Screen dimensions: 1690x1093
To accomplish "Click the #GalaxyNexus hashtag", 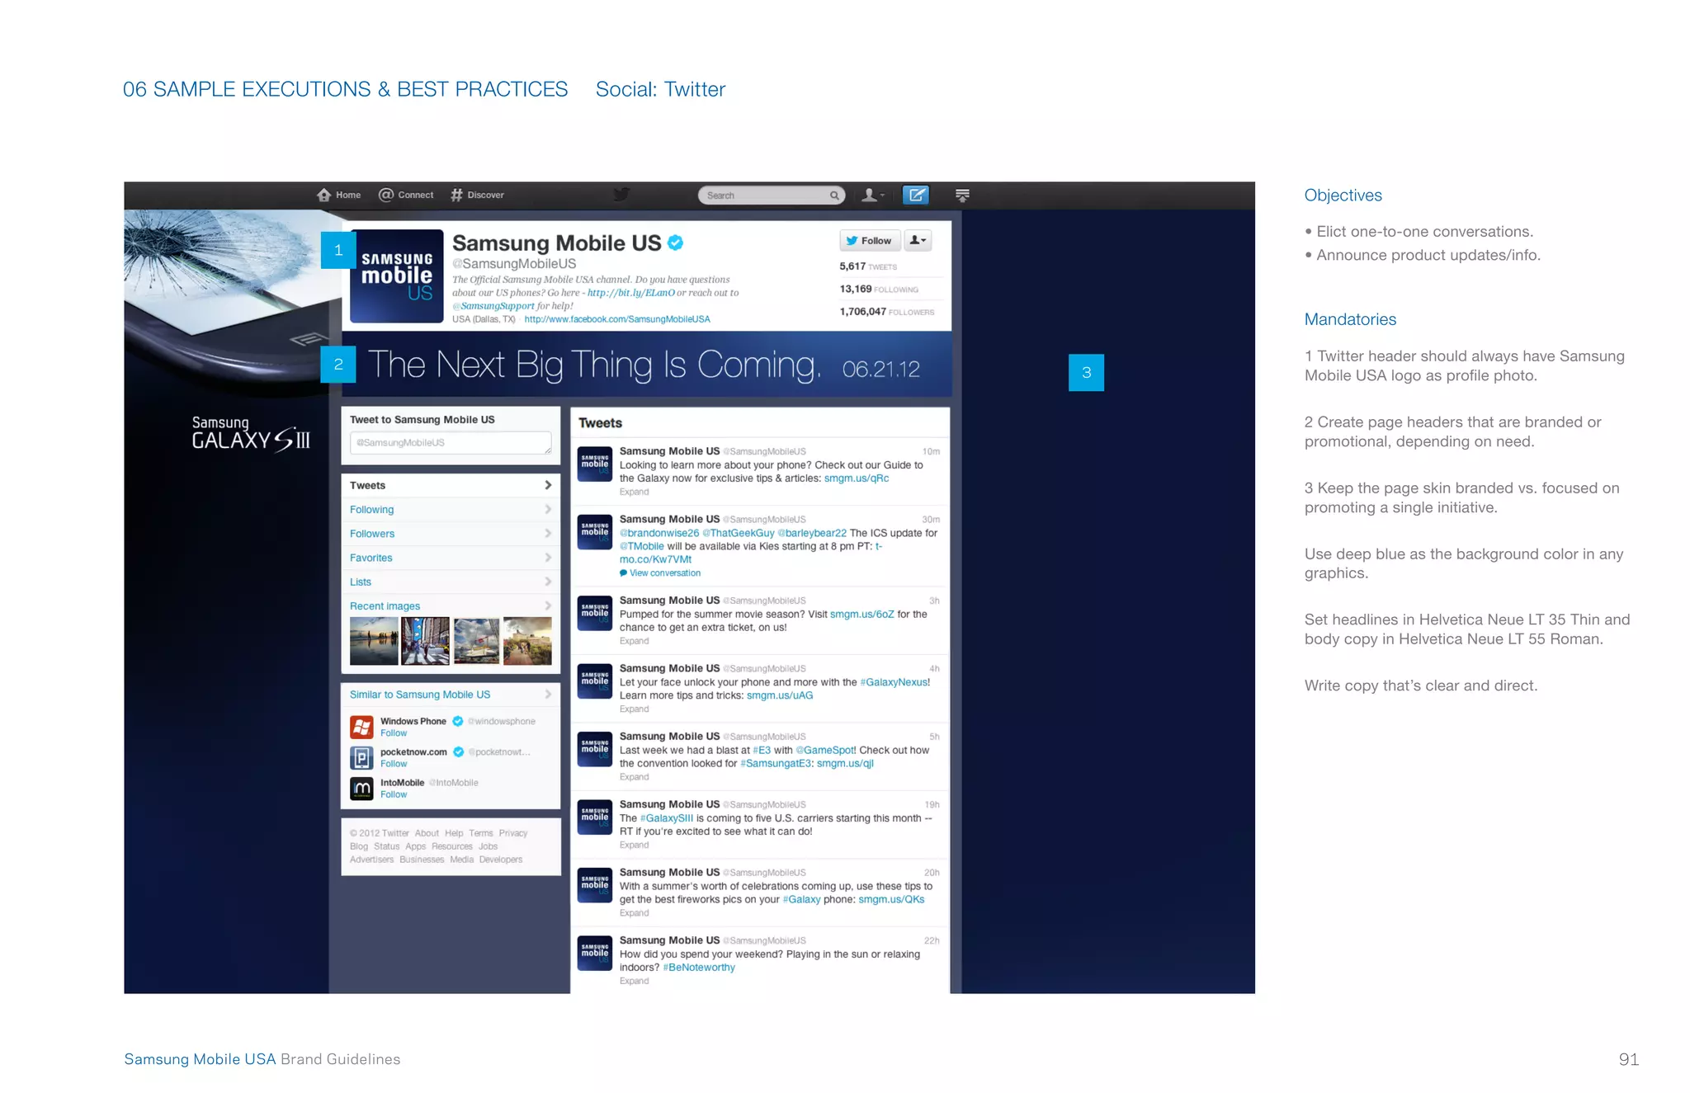I will [x=895, y=682].
